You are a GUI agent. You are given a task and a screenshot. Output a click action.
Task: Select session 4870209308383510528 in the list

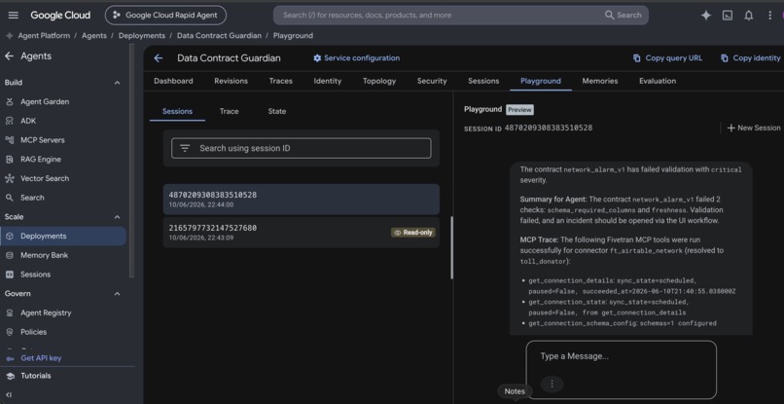[301, 200]
